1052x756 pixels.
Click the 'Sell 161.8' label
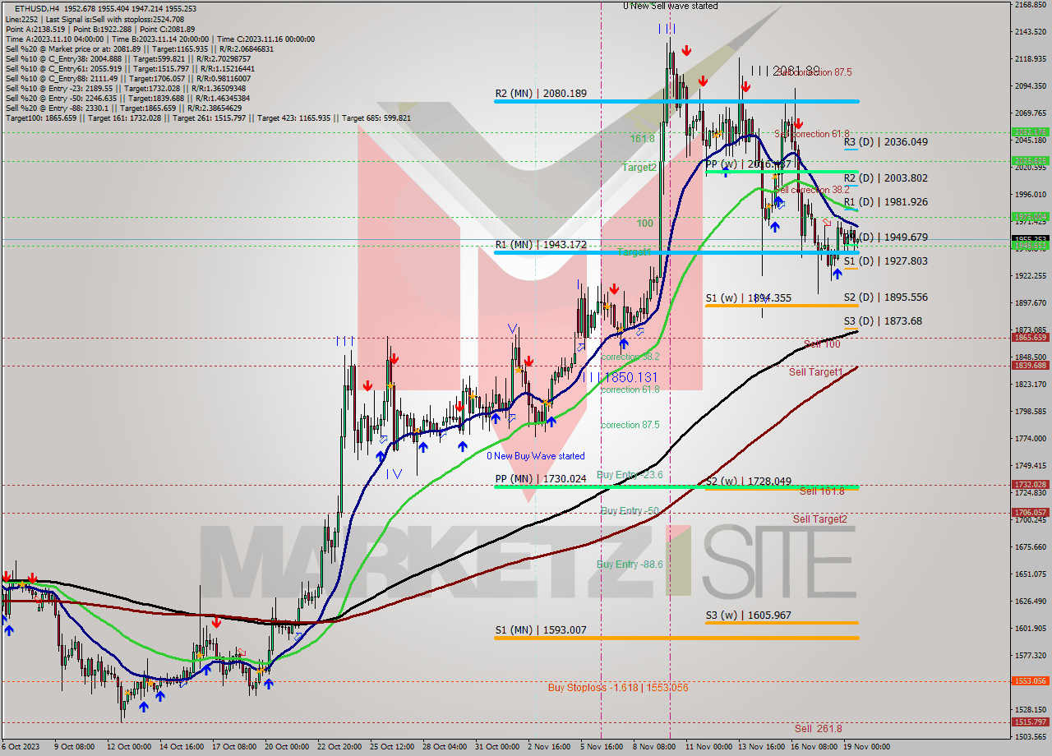pos(822,491)
